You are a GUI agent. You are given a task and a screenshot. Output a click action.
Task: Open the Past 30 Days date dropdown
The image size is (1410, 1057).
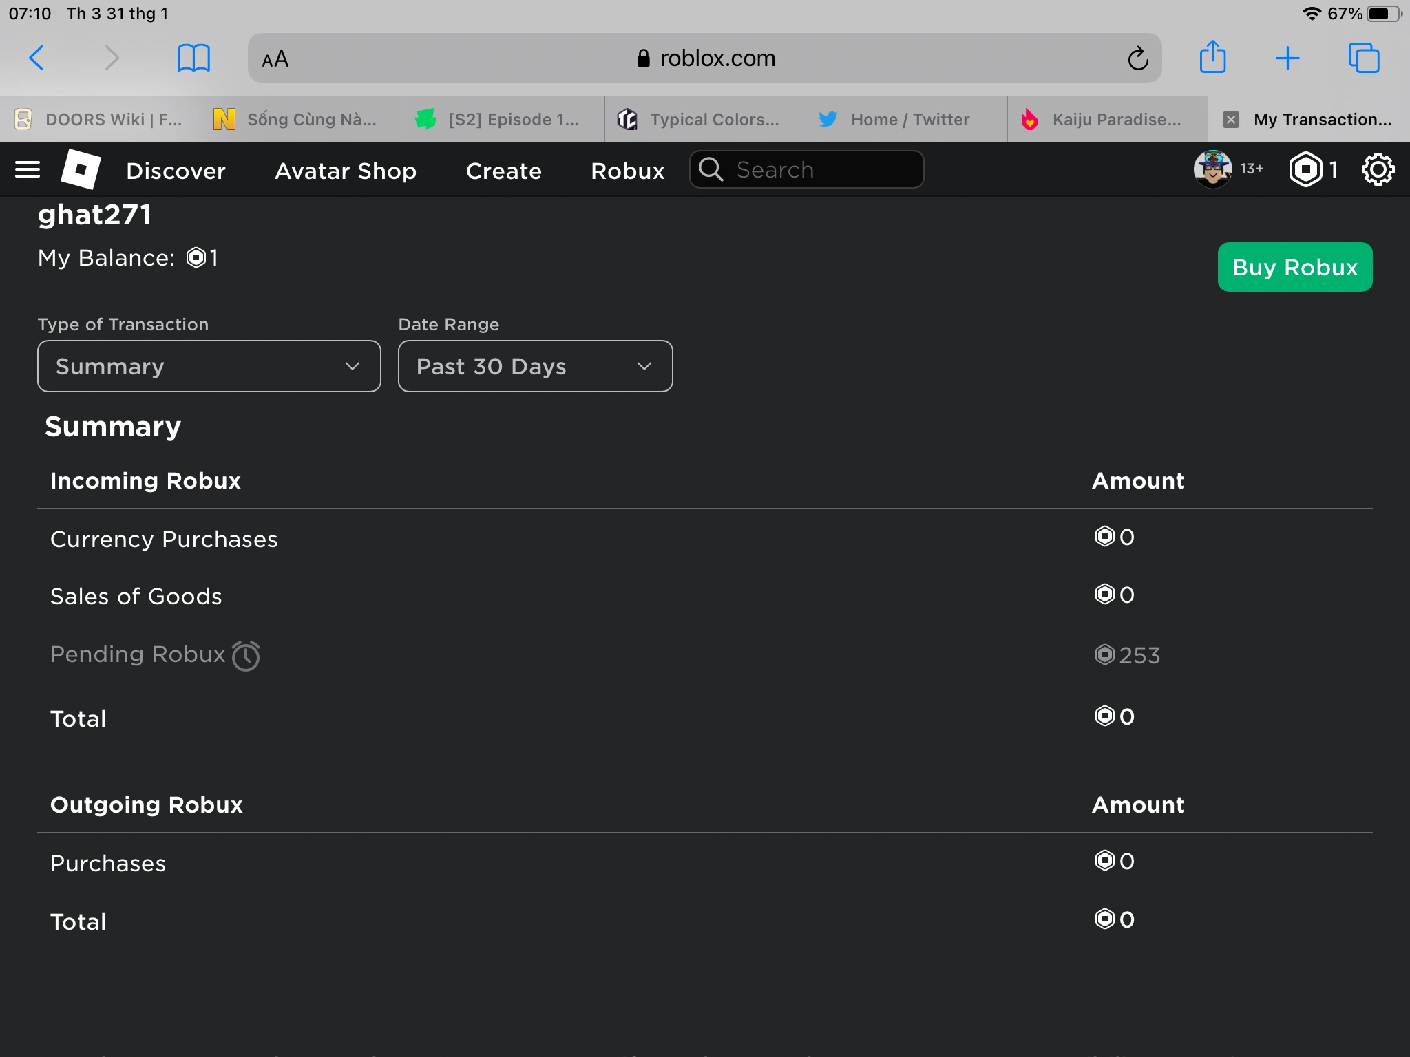[535, 366]
